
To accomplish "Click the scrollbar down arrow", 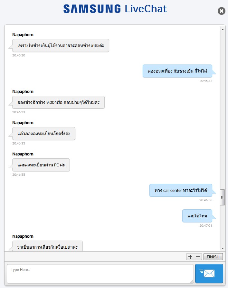I will (222, 249).
